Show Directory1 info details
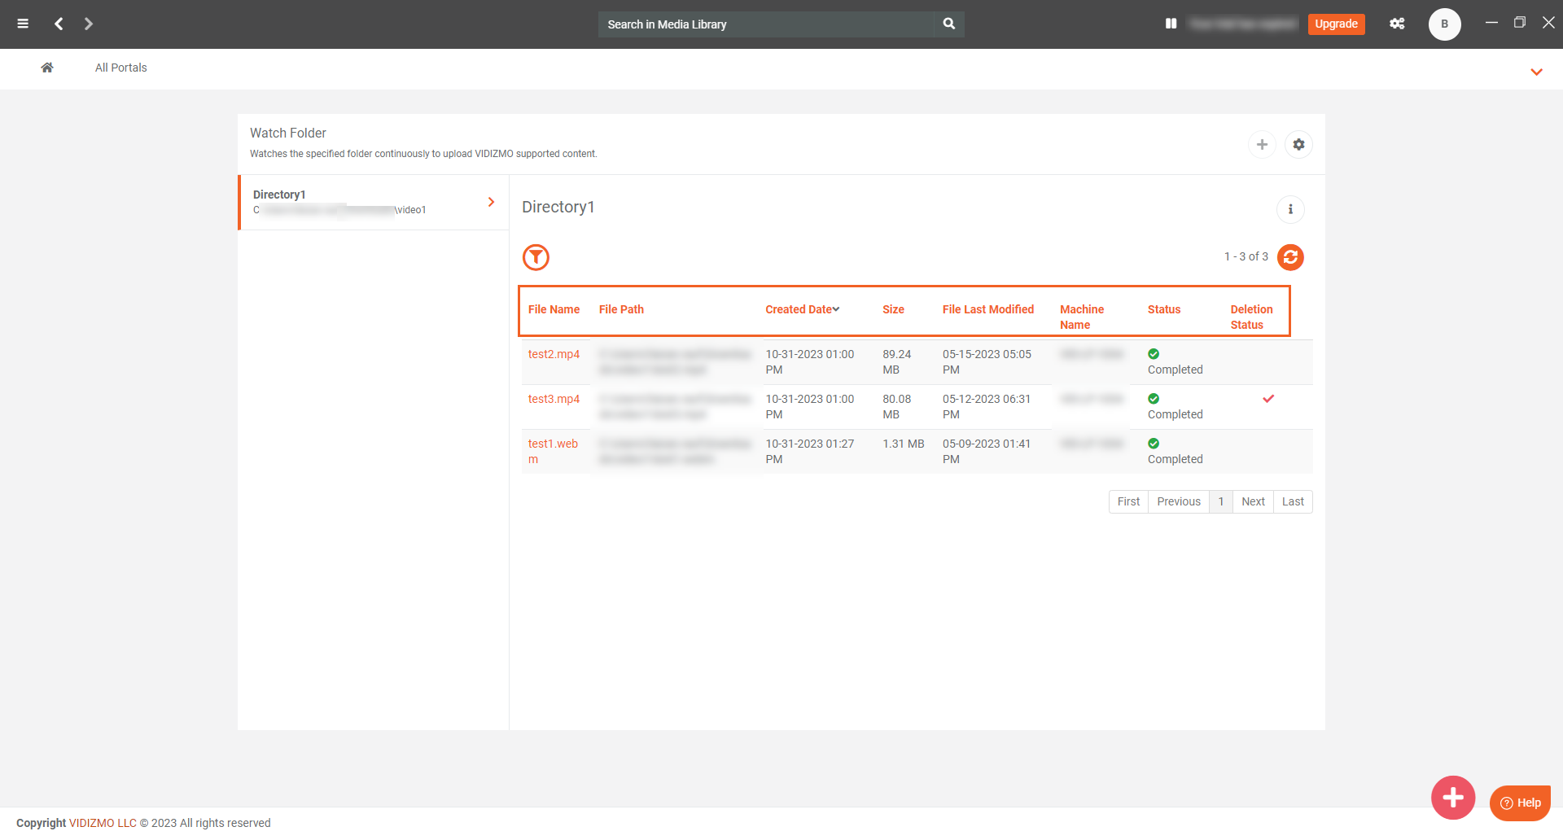The width and height of the screenshot is (1563, 840). coord(1290,209)
